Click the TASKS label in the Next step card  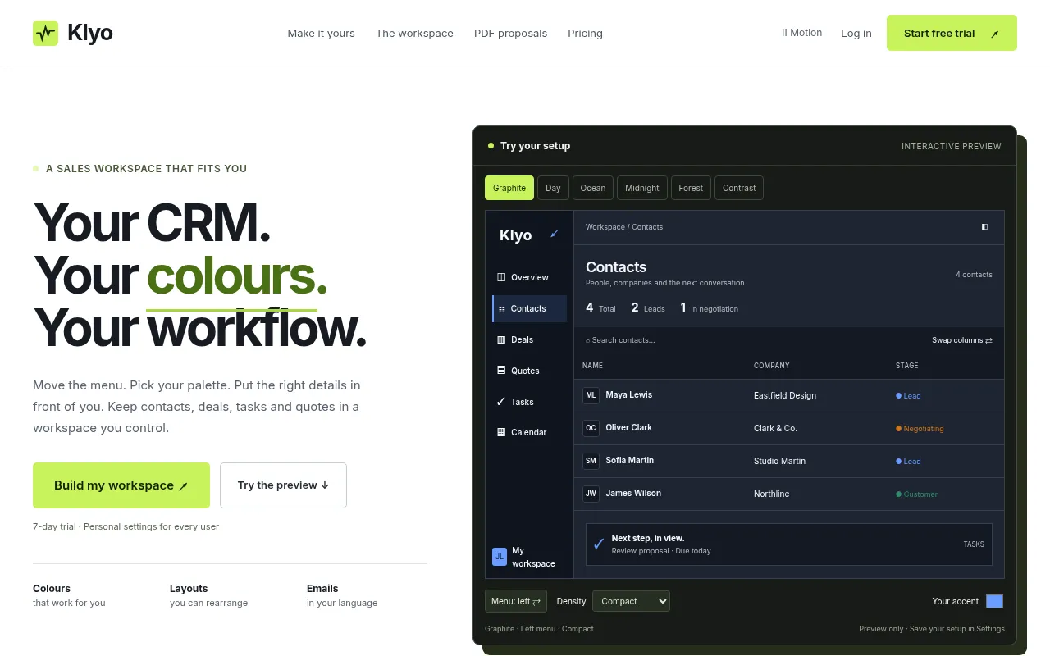[x=974, y=544]
